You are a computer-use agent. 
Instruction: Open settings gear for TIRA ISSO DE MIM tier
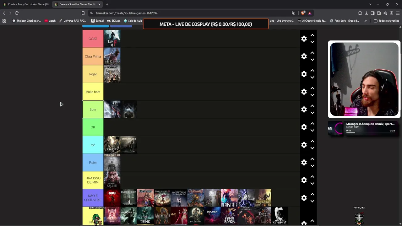[x=304, y=180]
